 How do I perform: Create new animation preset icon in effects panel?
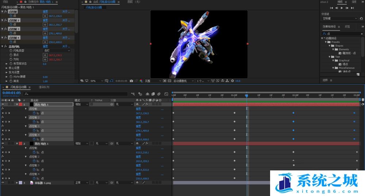[x=358, y=75]
